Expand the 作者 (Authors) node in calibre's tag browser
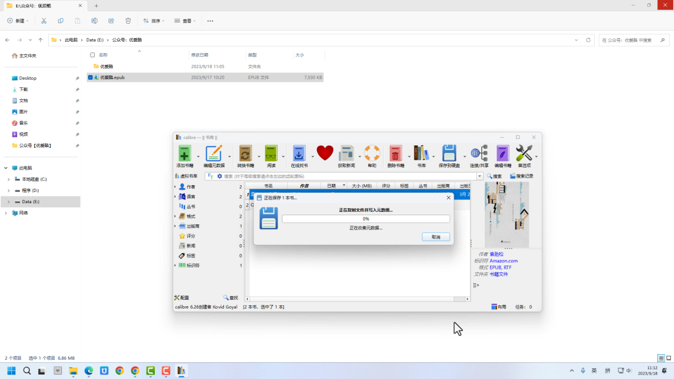 click(175, 187)
